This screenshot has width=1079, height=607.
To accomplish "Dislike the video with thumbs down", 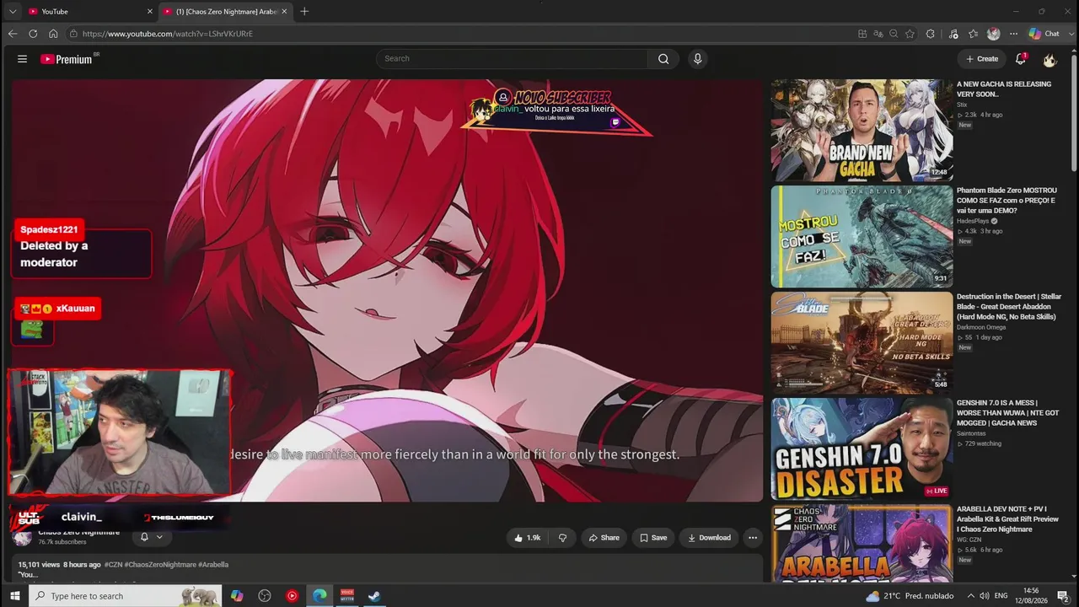I will [x=562, y=538].
